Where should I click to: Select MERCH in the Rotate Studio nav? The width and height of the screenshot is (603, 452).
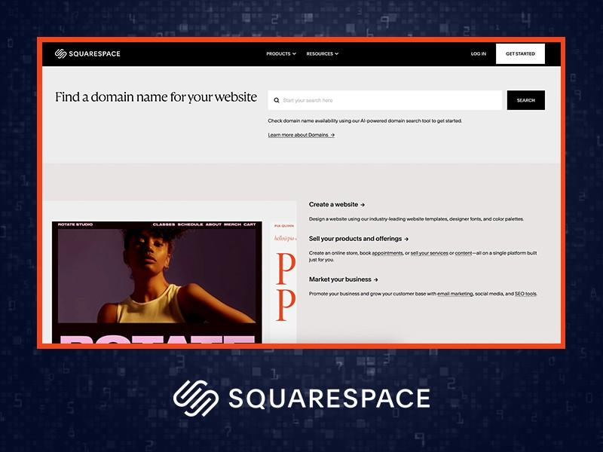tap(231, 224)
